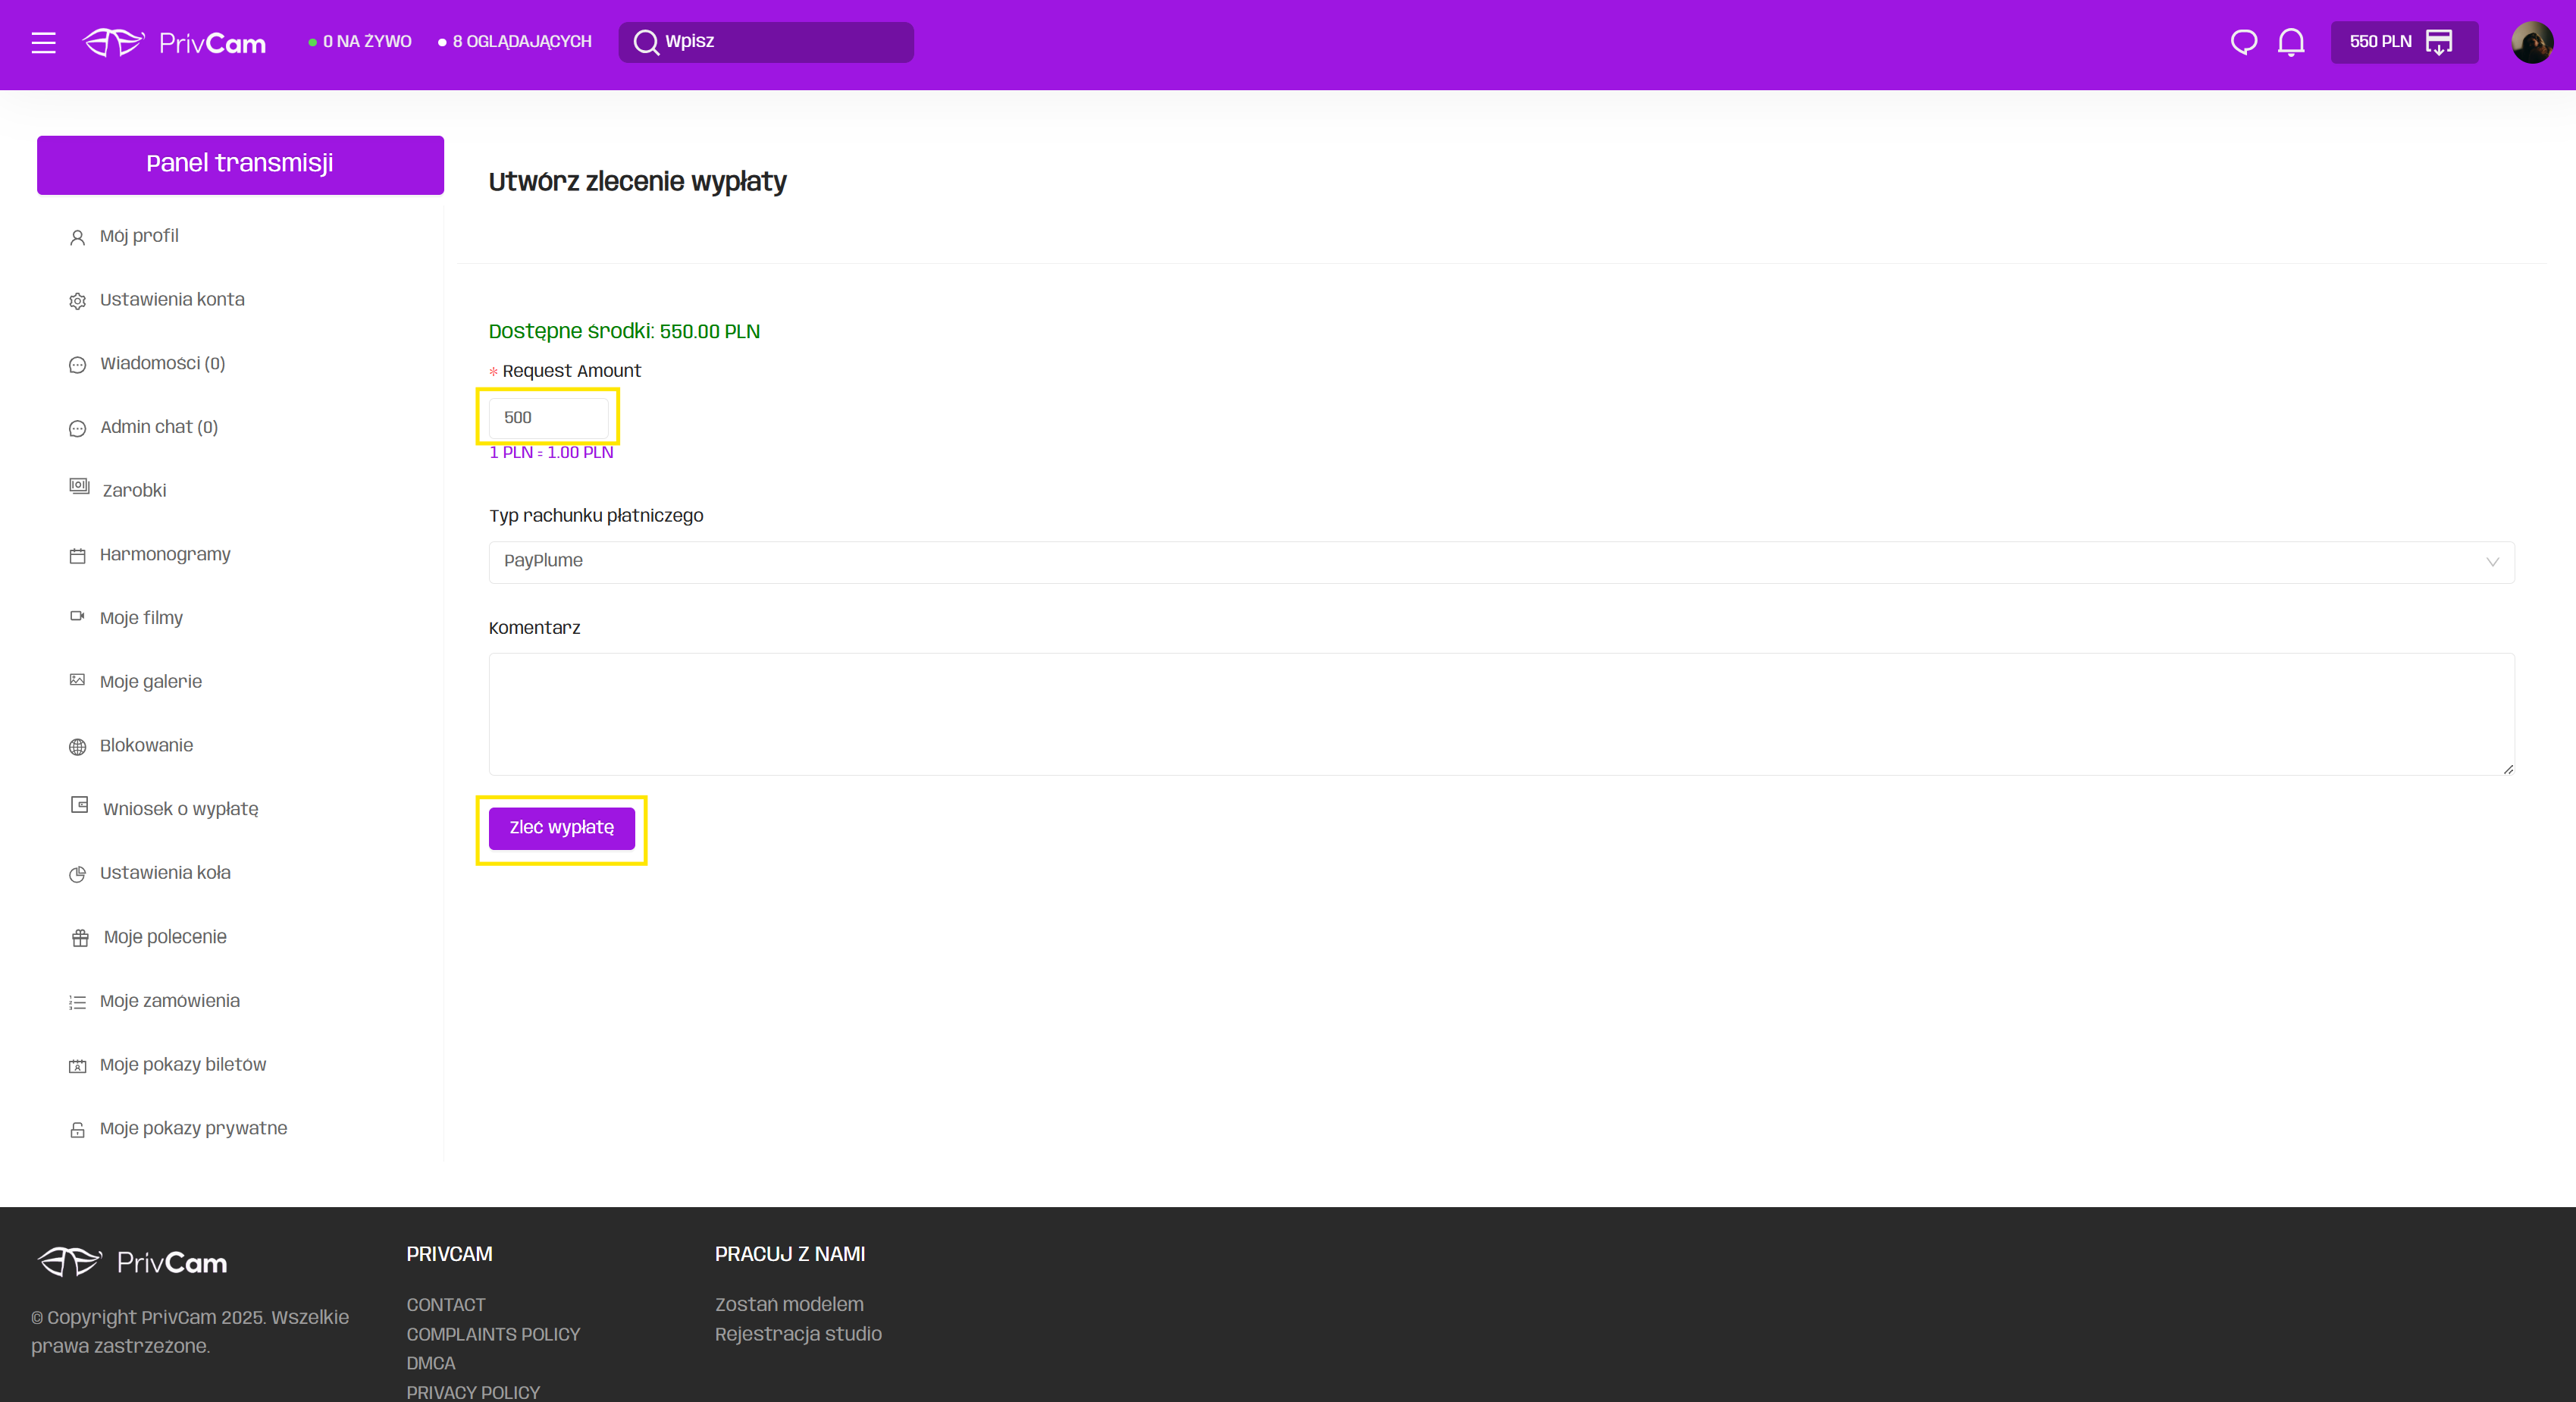The height and width of the screenshot is (1402, 2576).
Task: Click the PrivCam logo in header
Action: tap(174, 43)
